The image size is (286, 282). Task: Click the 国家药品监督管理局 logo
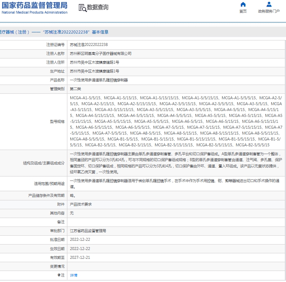click(x=35, y=6)
